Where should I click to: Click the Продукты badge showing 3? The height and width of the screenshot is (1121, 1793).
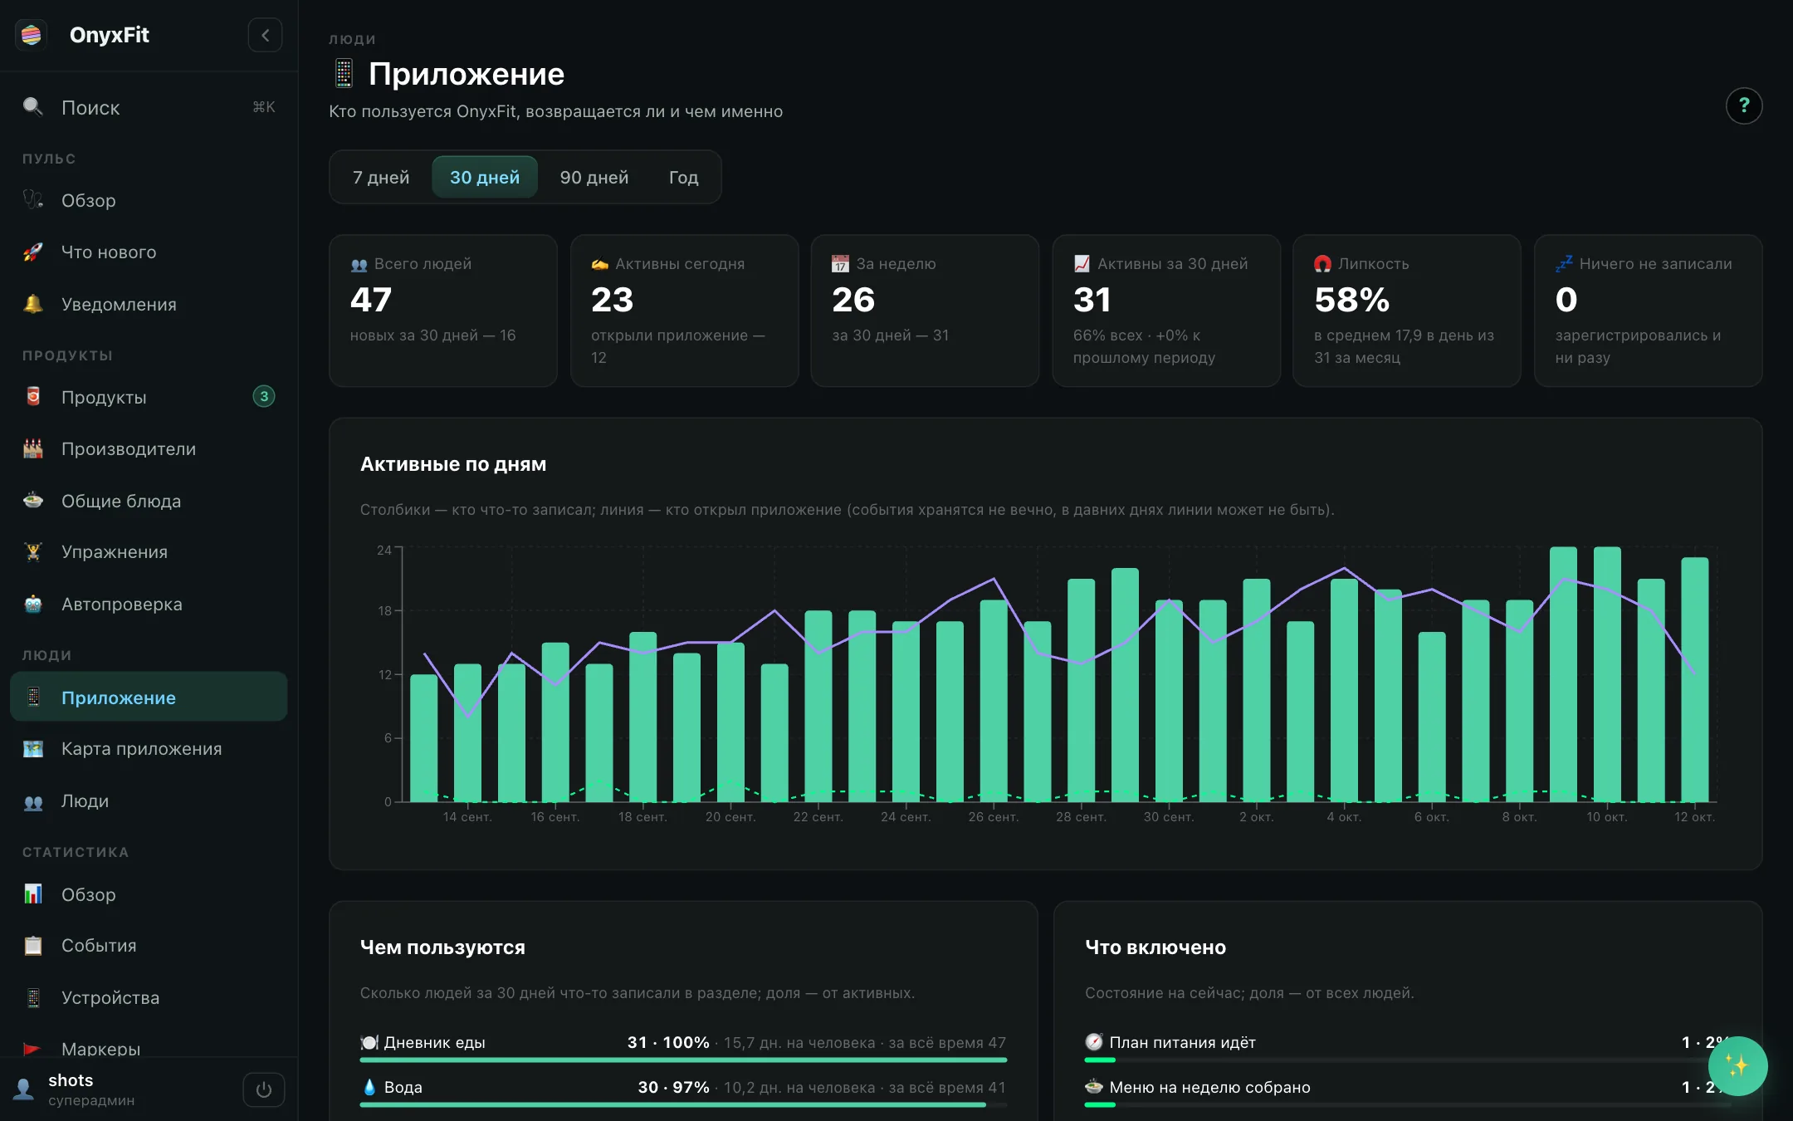click(x=264, y=397)
